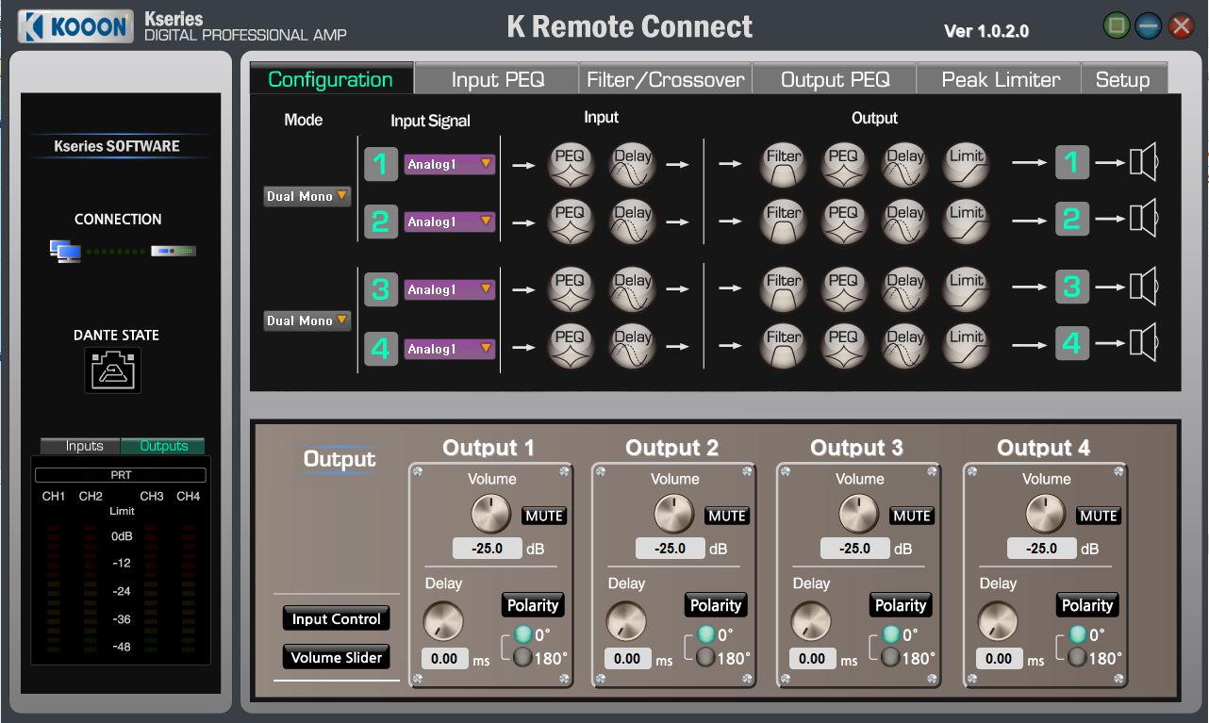Click the Dante State network port icon
The image size is (1209, 723).
coord(112,370)
